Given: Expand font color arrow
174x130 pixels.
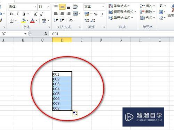Looking at the screenshot, I should point(37,20).
